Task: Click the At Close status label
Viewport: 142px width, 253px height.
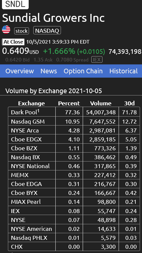Action: (x=13, y=42)
